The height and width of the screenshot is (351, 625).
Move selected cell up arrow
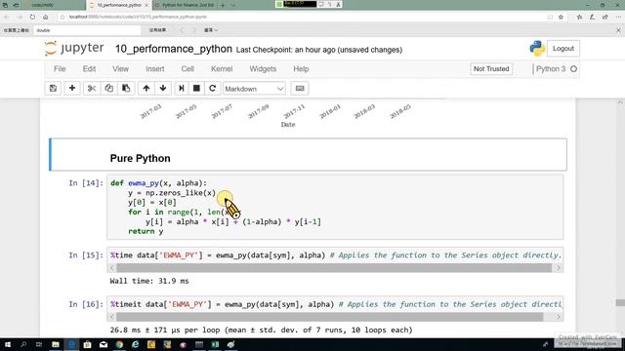pos(146,89)
